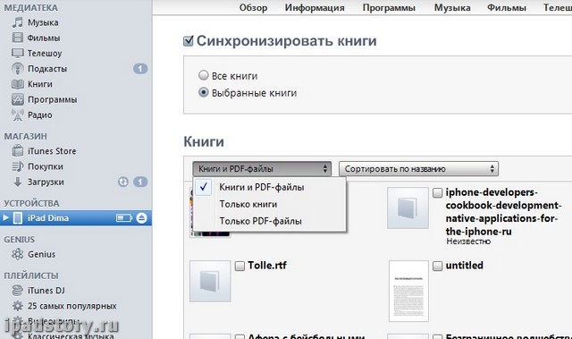
Task: Click the МАГАЗИН section header
Action: 26,136
